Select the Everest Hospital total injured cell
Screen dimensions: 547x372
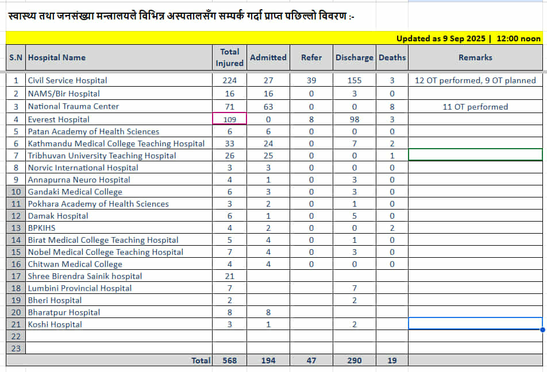click(x=229, y=119)
